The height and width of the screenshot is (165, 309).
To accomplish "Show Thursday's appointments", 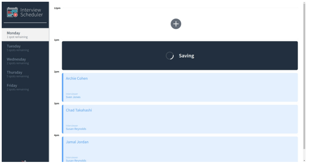I will pos(25,74).
